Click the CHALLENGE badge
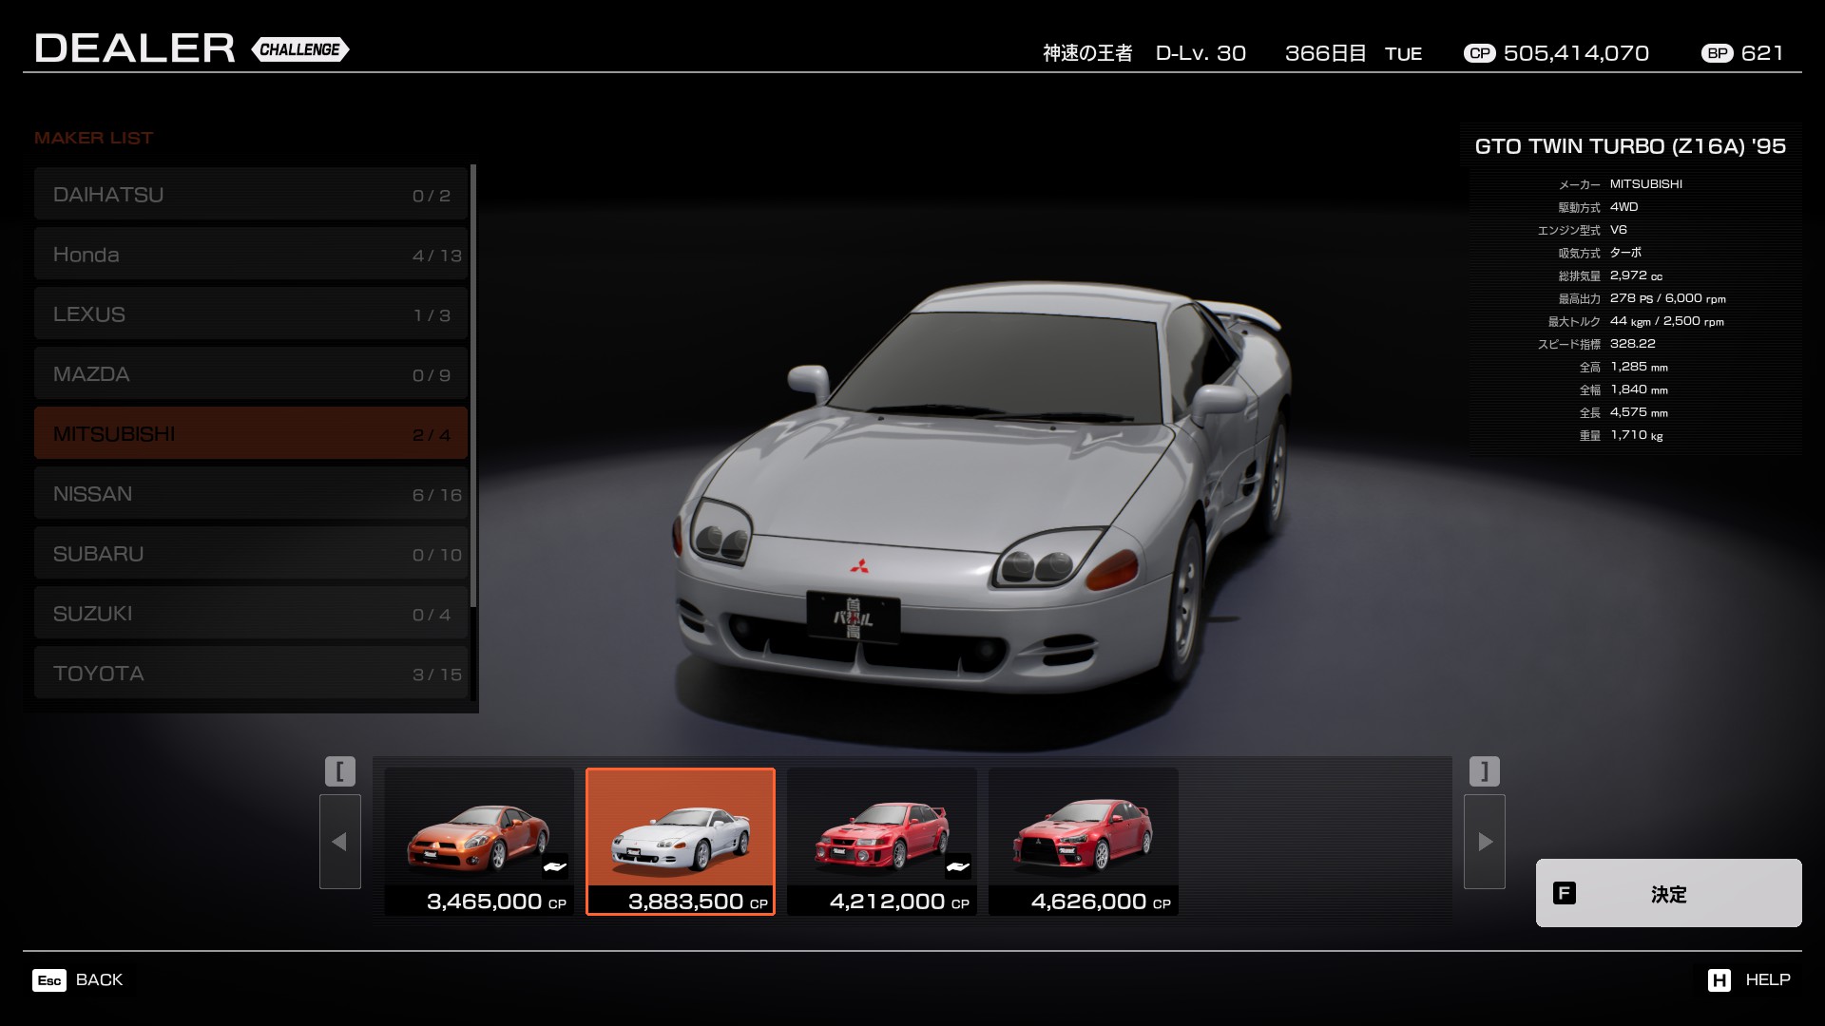 pyautogui.click(x=300, y=49)
